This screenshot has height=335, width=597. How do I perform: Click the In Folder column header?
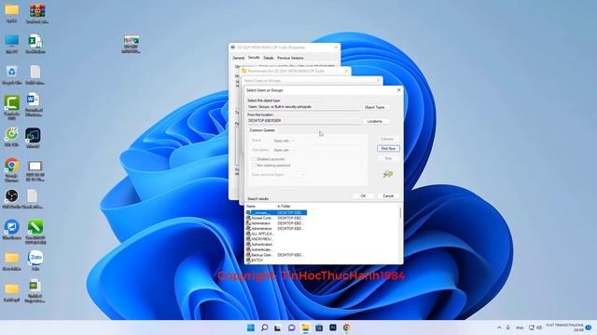(291, 207)
